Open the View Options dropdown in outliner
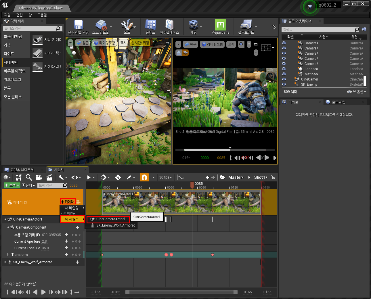371x299 pixels. coord(357,92)
